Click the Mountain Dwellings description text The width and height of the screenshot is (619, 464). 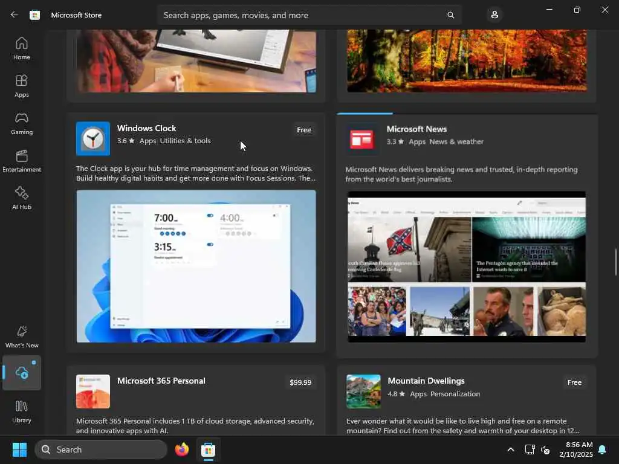tap(463, 426)
